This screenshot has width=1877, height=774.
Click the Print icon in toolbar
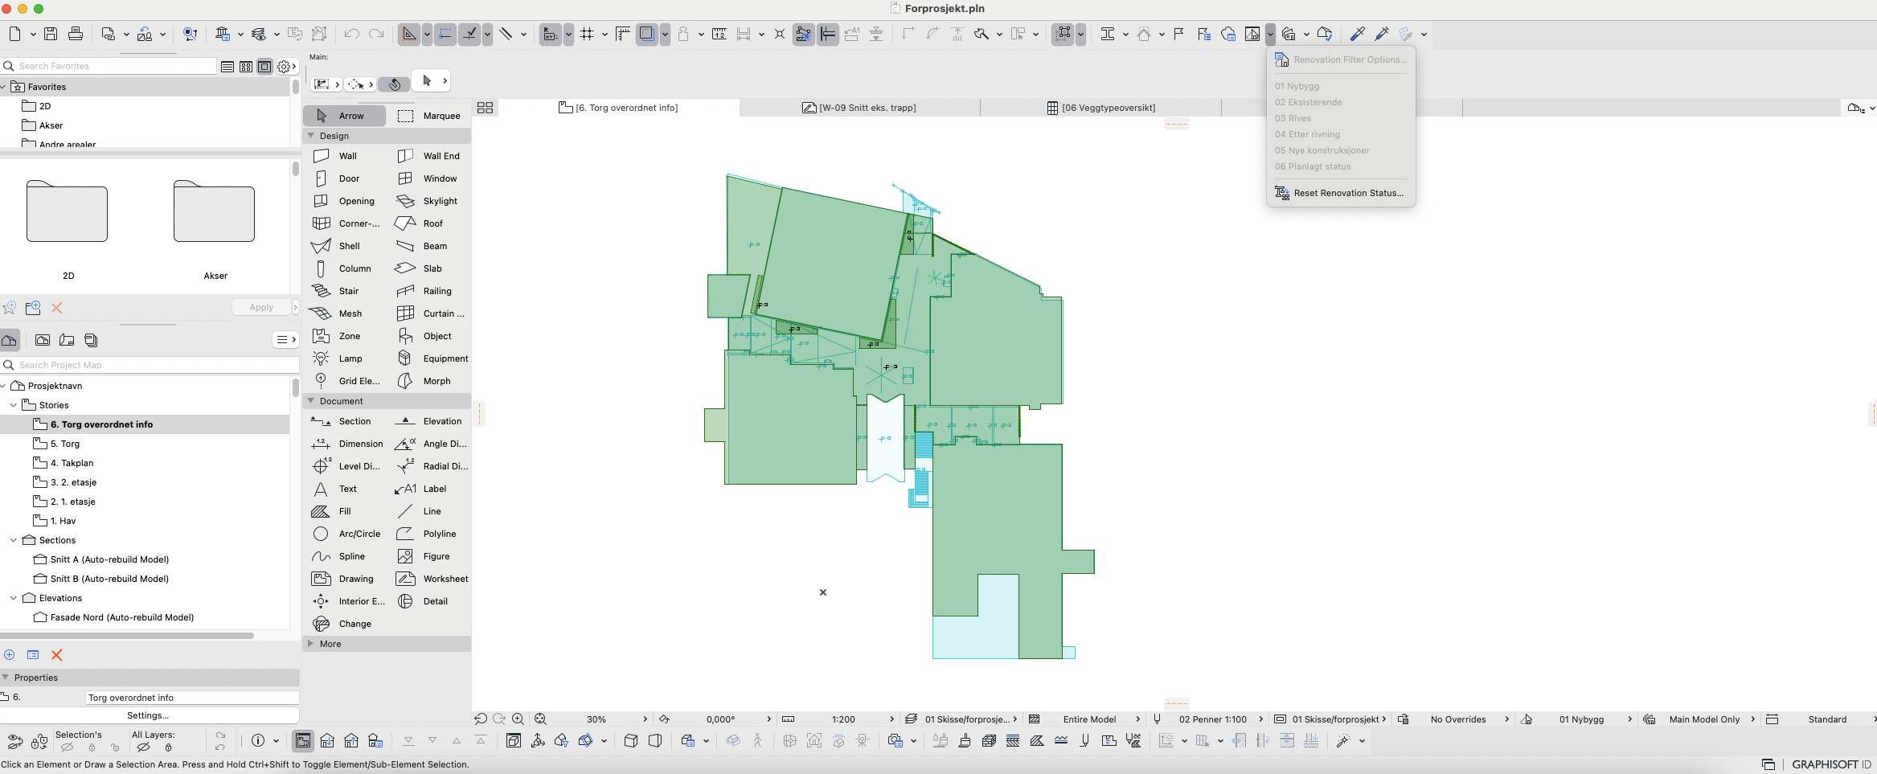tap(76, 34)
